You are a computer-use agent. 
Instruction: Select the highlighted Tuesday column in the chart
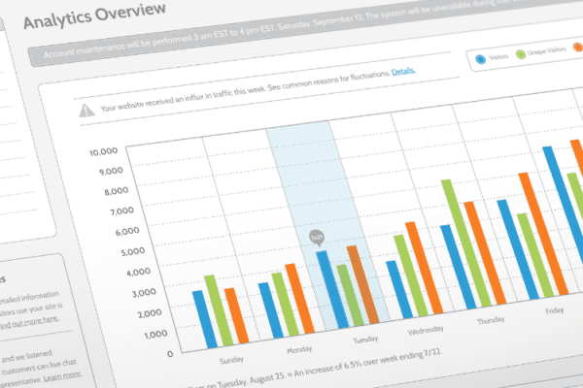[327, 225]
